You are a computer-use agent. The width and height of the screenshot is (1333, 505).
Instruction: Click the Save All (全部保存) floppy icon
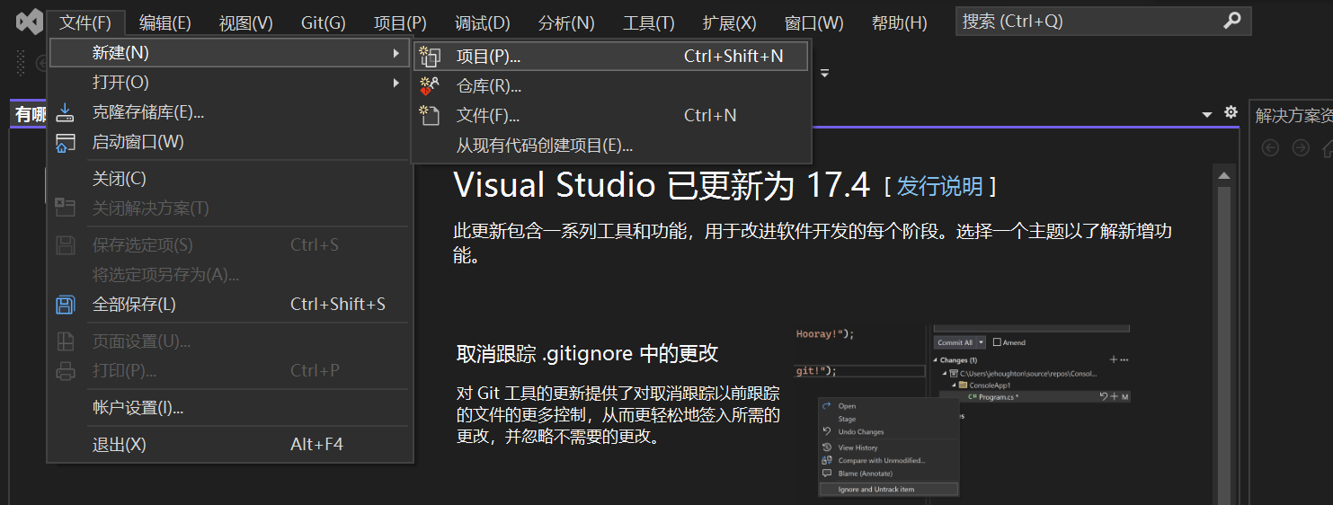66,305
